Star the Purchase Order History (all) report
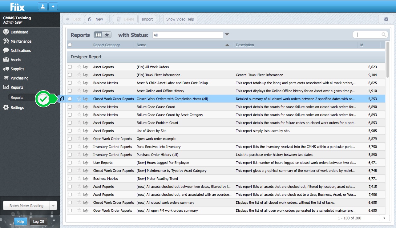This screenshot has width=396, height=228. 79,154
